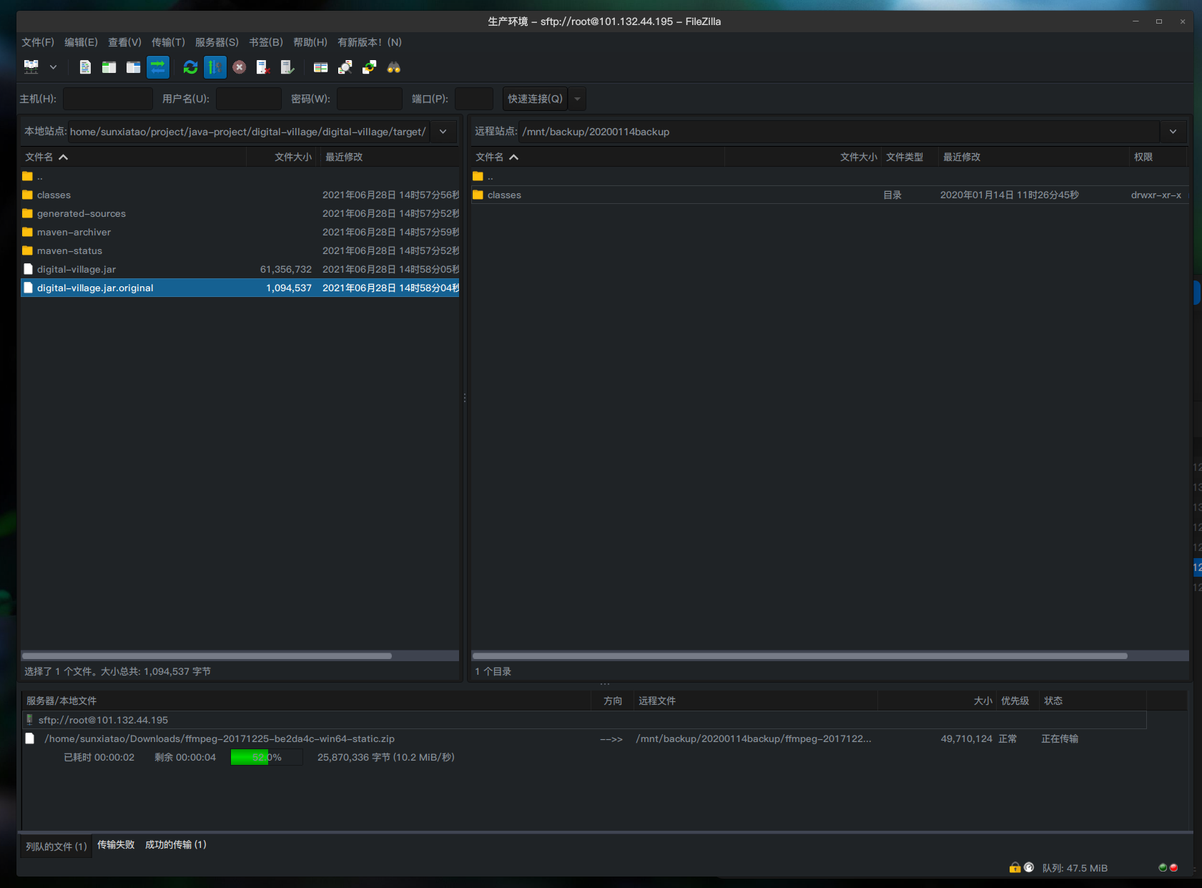
Task: Open the local site path dropdown
Action: point(443,132)
